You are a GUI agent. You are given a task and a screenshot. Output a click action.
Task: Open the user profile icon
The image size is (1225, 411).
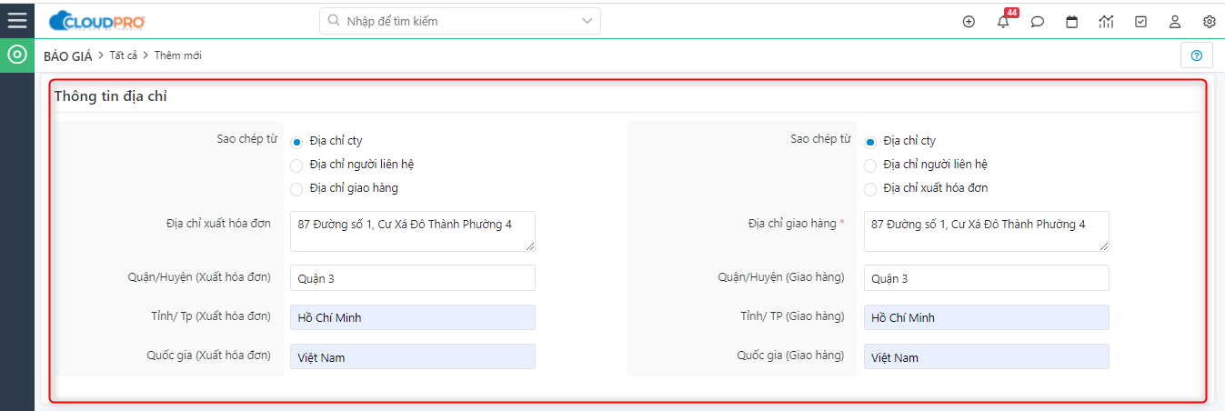[x=1175, y=22]
